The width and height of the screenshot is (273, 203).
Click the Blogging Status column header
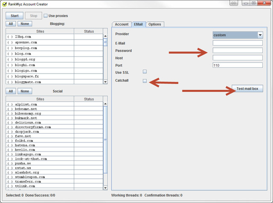click(89, 31)
